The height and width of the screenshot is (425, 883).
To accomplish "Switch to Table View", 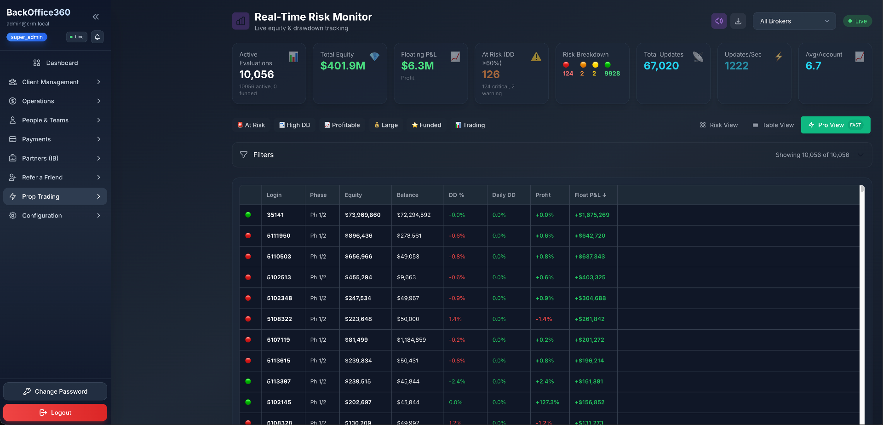I will [773, 125].
